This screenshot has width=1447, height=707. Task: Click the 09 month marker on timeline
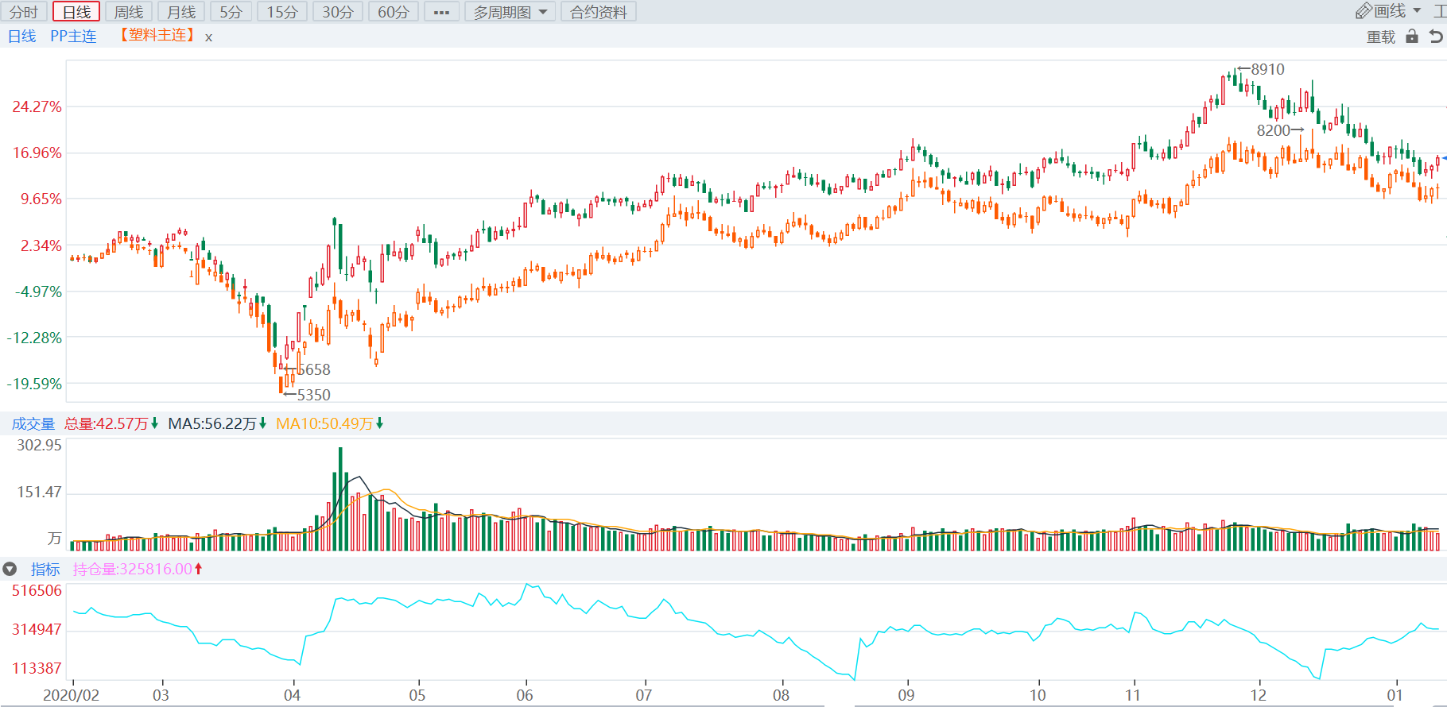click(x=906, y=695)
